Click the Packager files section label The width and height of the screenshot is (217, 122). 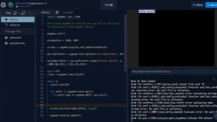pyautogui.click(x=13, y=32)
